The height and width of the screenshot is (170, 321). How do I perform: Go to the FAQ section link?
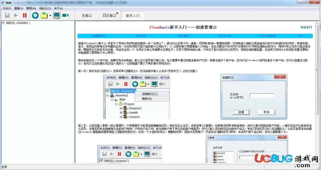(300, 36)
